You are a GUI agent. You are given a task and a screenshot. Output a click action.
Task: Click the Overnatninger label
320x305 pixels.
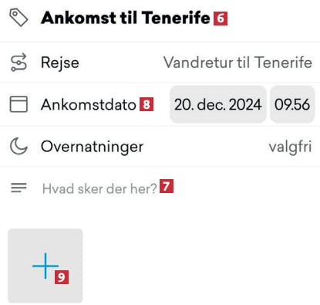[x=92, y=147]
